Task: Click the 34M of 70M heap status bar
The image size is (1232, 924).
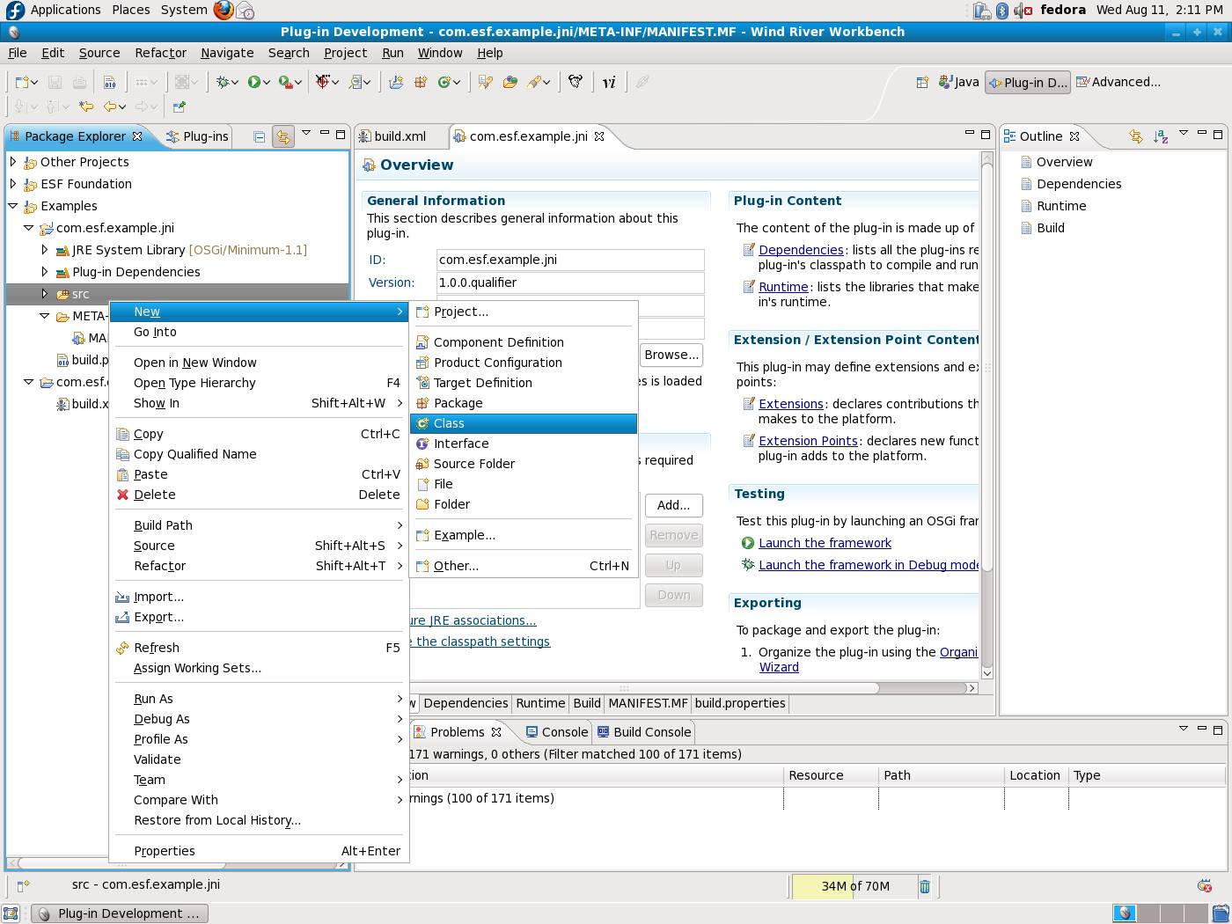Action: point(854,886)
